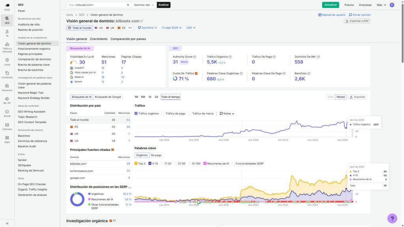Image resolution: width=404 pixels, height=227 pixels.
Task: Toggle the 4-10 keywords checkbox
Action: tap(150, 164)
